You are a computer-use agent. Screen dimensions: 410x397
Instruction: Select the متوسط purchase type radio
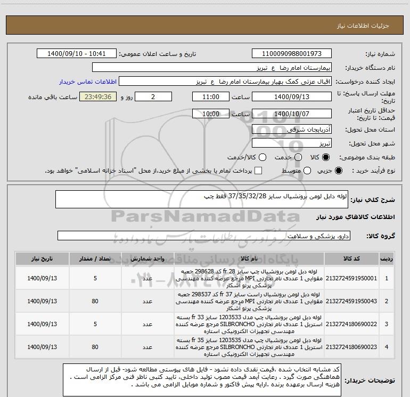tap(307, 171)
